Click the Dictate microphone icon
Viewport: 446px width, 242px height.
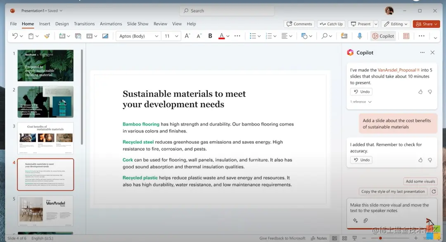pyautogui.click(x=360, y=36)
